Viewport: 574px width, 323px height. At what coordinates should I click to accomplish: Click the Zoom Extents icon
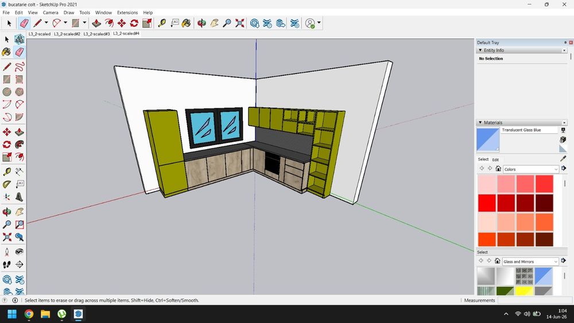(240, 23)
